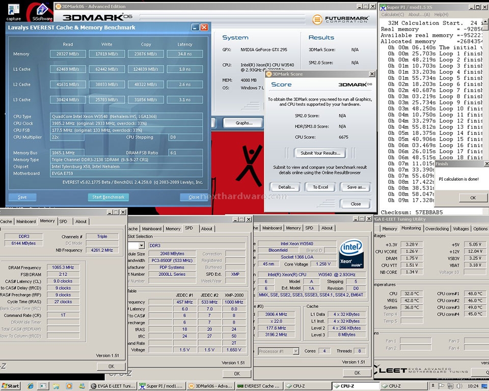Open the volume icon in system tray
This screenshot has height=391, width=489.
pos(459,386)
